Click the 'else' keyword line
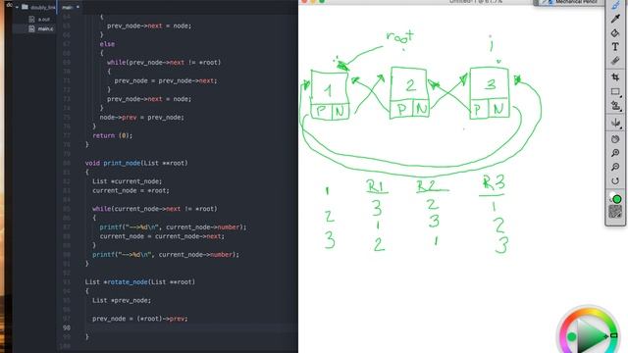The height and width of the screenshot is (353, 628). click(x=107, y=44)
